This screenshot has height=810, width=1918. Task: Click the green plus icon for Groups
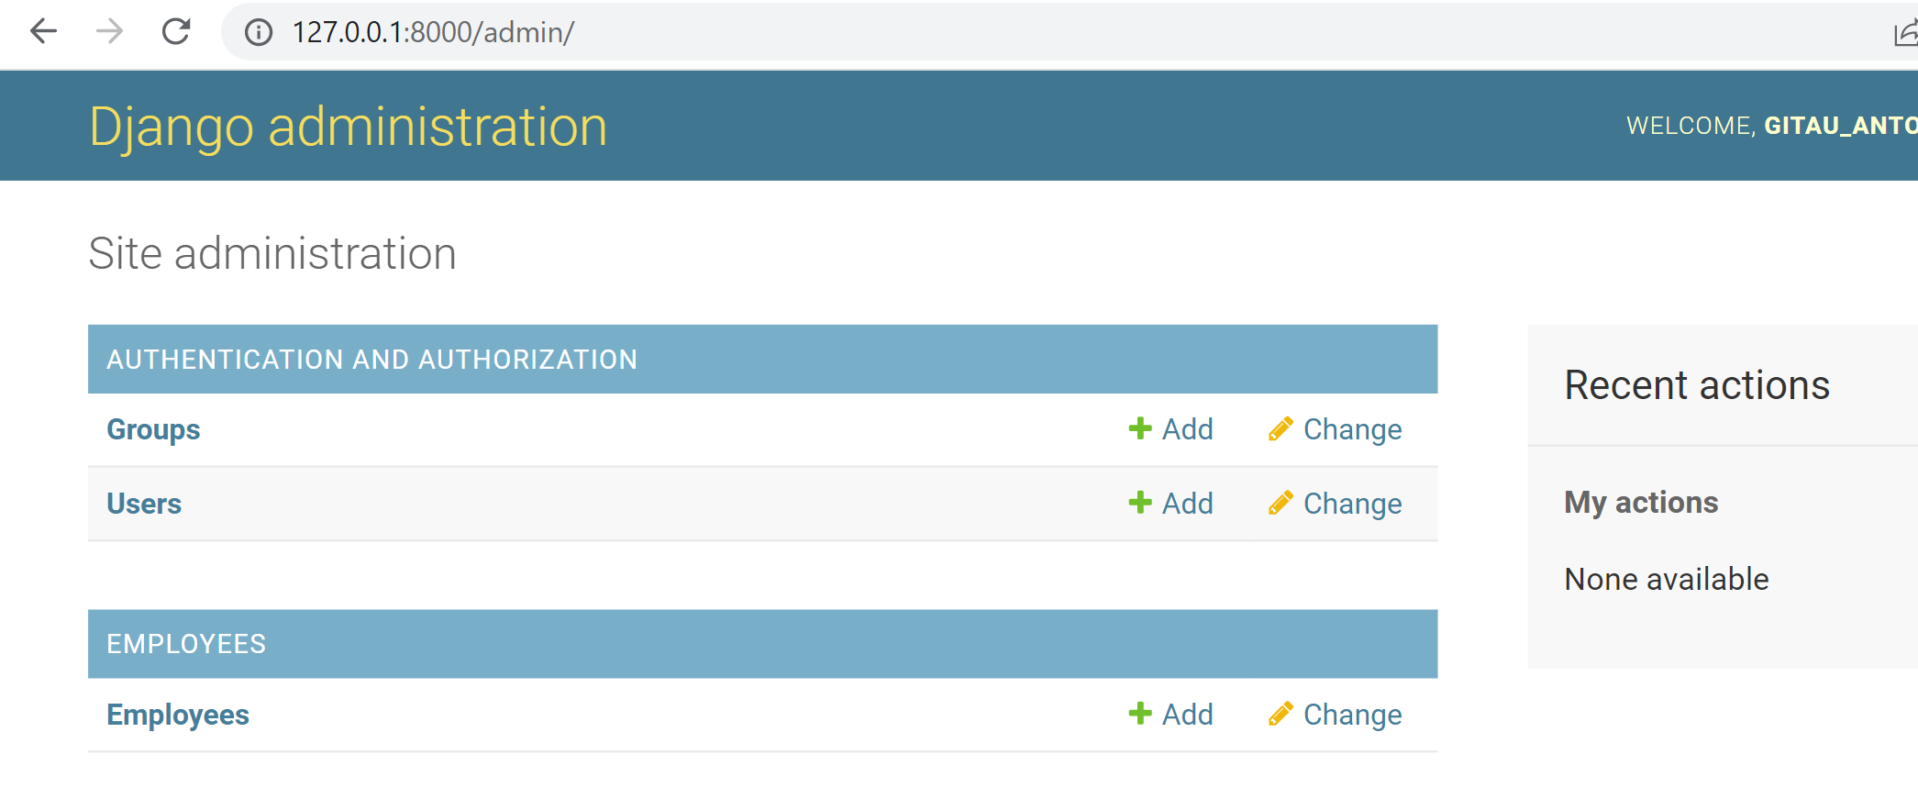coord(1139,428)
